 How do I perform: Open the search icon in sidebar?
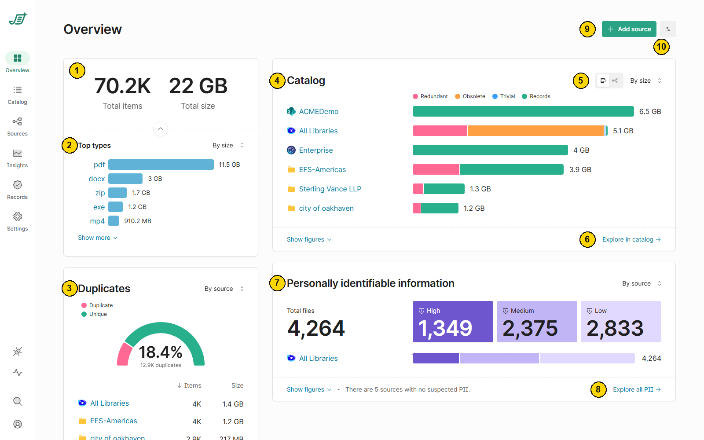coord(18,401)
